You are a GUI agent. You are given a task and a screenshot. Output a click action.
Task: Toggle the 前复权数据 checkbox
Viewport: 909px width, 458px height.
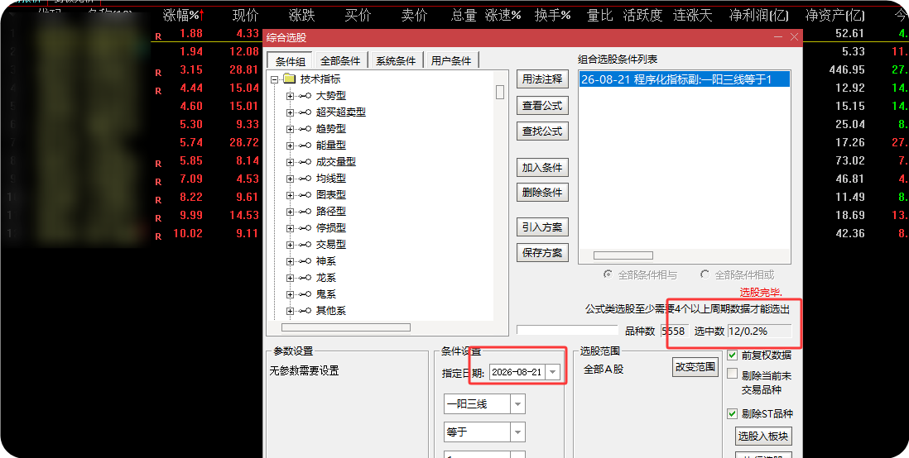732,355
